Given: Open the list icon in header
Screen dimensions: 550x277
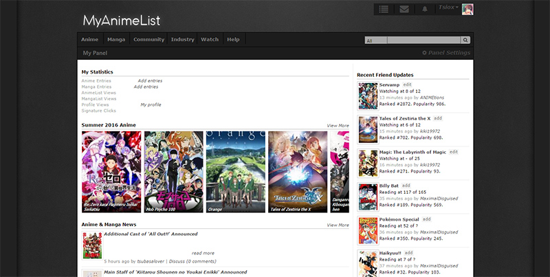Looking at the screenshot, I should point(384,10).
